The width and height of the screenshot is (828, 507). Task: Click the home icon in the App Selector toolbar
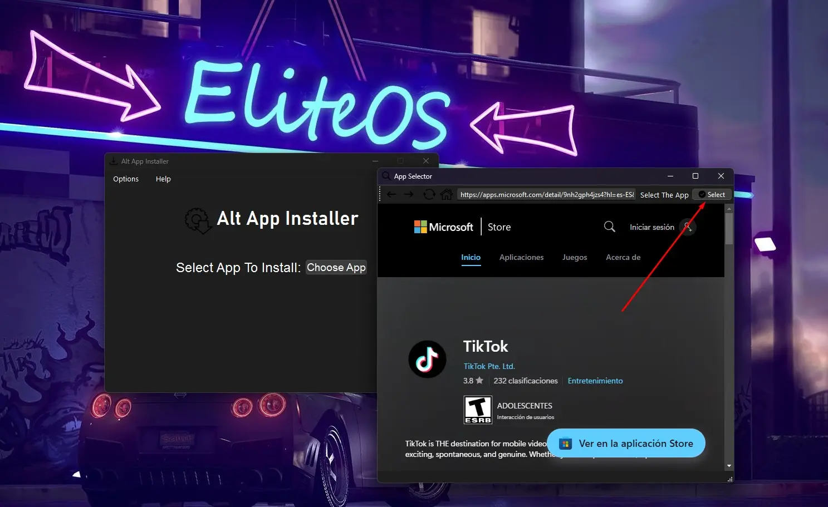(x=446, y=194)
